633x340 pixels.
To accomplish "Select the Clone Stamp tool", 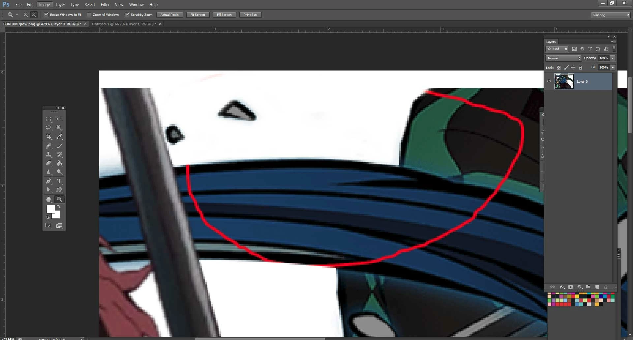I will tap(48, 155).
